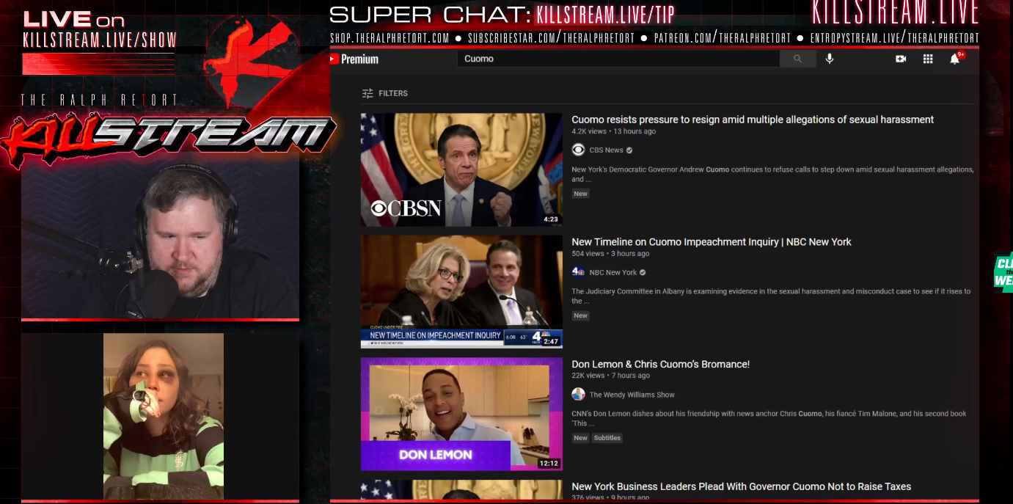This screenshot has width=1013, height=504.
Task: Go to the CBS News channel name
Action: pyautogui.click(x=607, y=150)
